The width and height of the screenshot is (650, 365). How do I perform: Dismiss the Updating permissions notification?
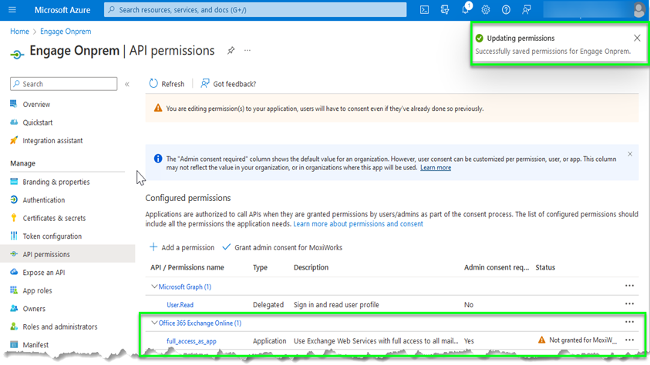pos(637,38)
